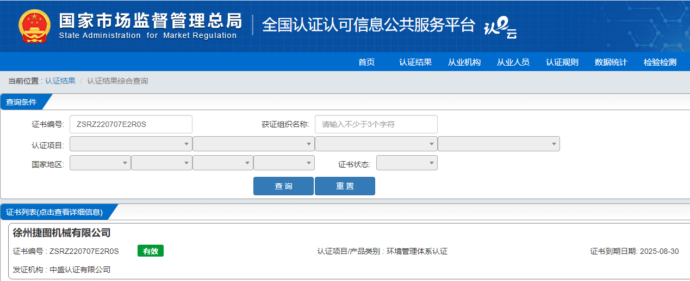This screenshot has width=690, height=281.
Task: Focus the 证书编号 input field
Action: (131, 124)
